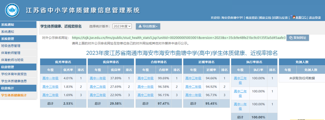
Task: Open 高中二年级 in 执行率排名 table
Action: click(x=240, y=93)
